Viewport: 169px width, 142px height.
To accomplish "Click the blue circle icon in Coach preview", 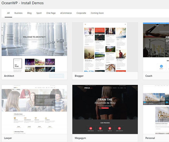I will [x=161, y=66].
